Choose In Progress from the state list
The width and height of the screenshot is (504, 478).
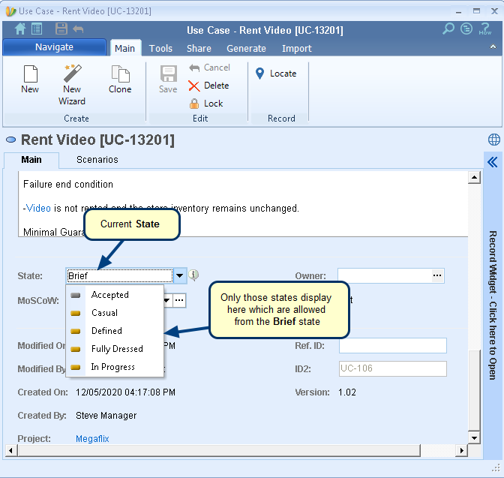click(x=115, y=367)
